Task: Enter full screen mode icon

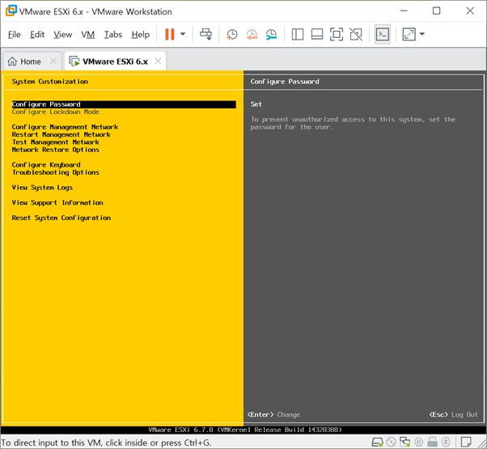Action: [337, 35]
